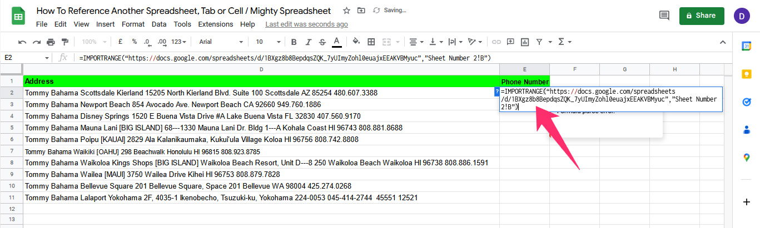The image size is (760, 228).
Task: Open the font size 10 dropdown
Action: 267,42
